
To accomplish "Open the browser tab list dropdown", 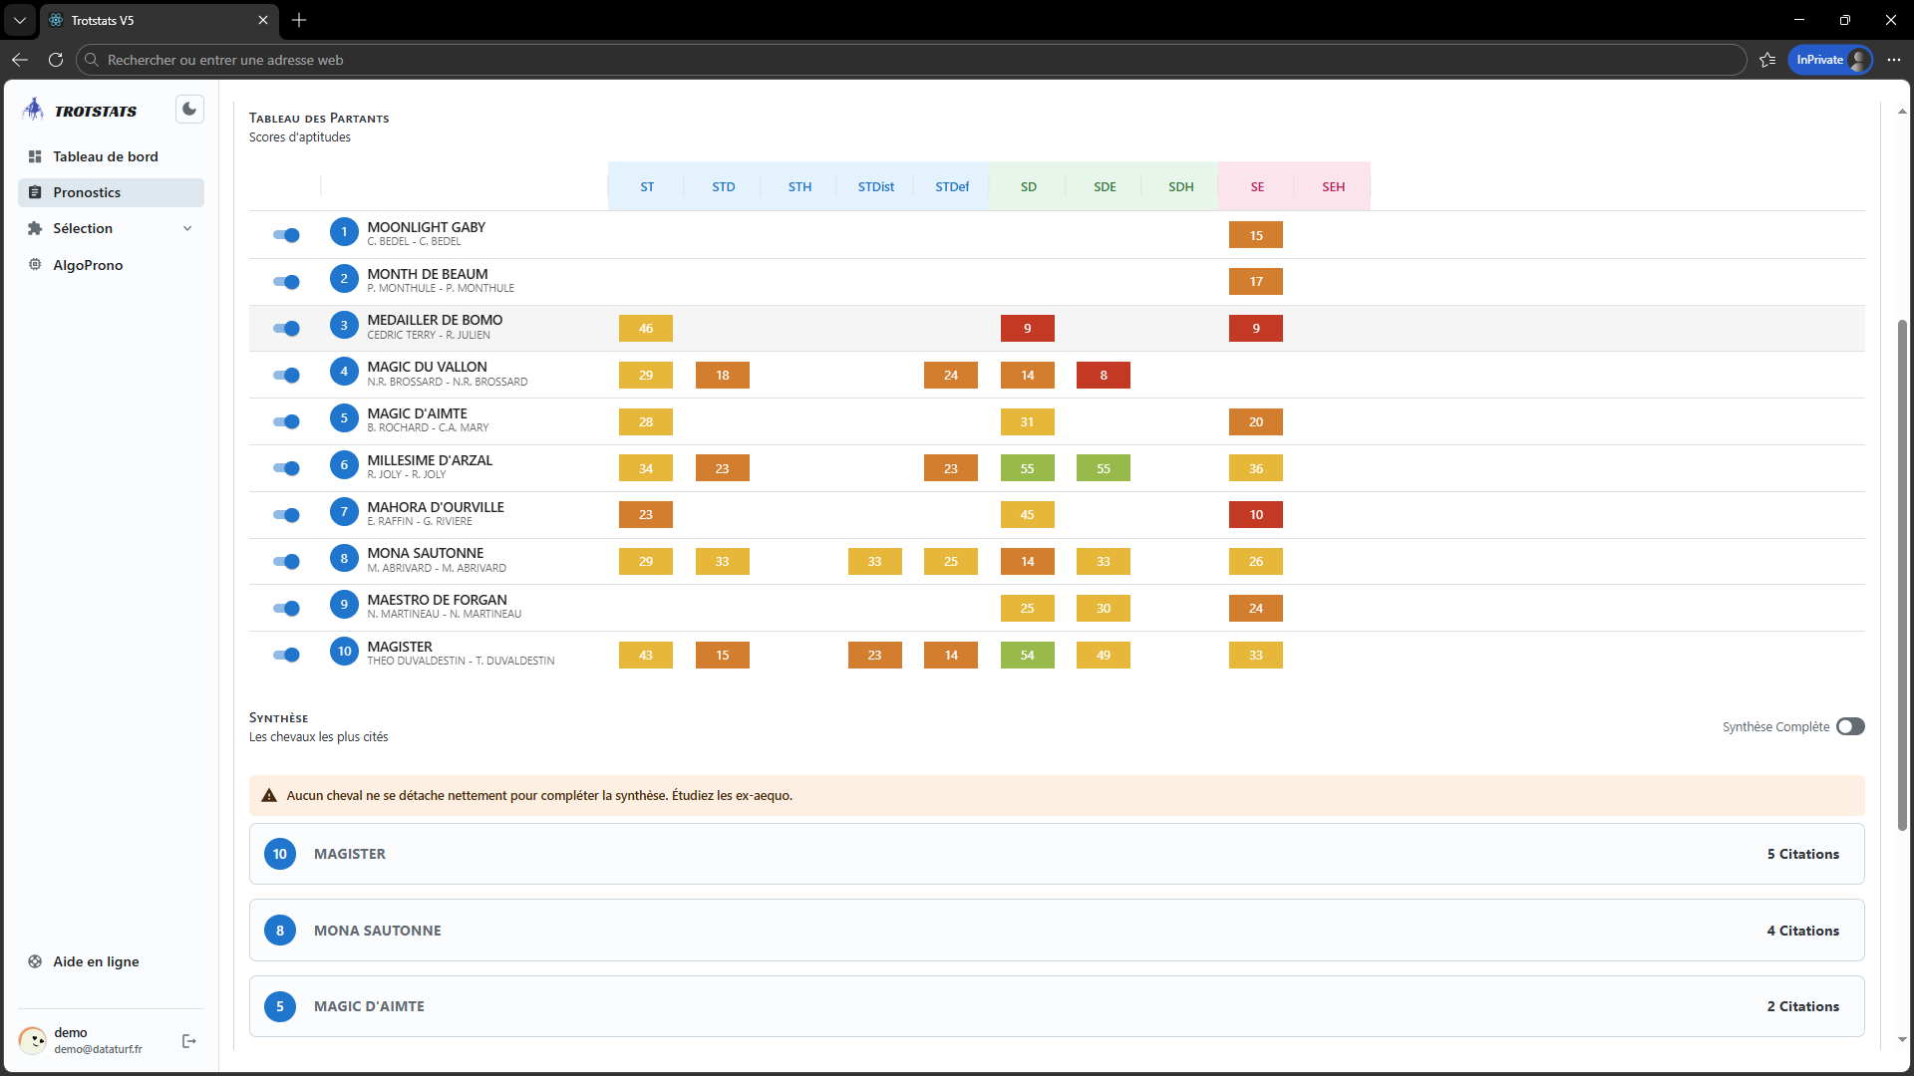I will pos(20,20).
